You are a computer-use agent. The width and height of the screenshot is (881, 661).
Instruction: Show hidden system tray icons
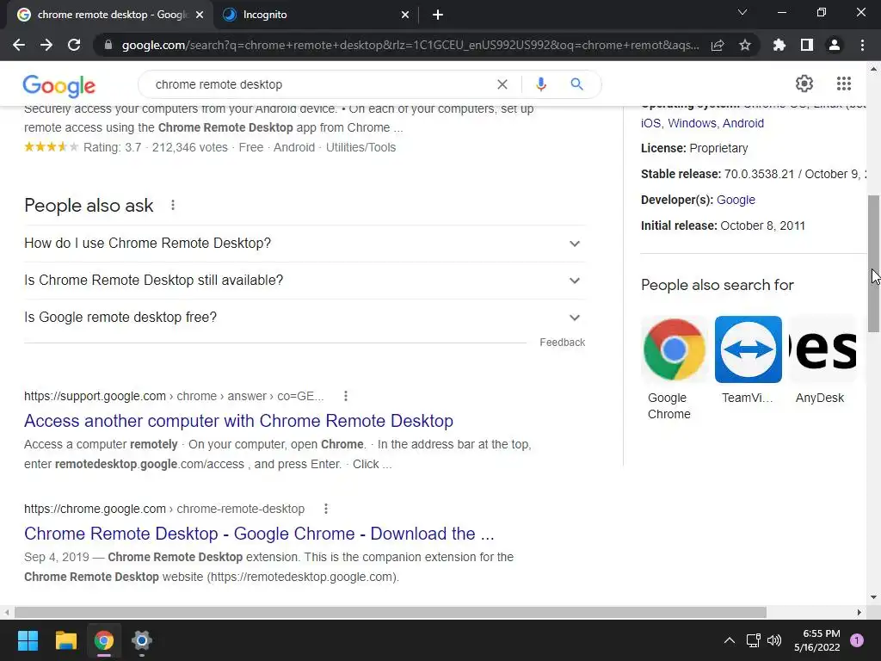(x=730, y=640)
